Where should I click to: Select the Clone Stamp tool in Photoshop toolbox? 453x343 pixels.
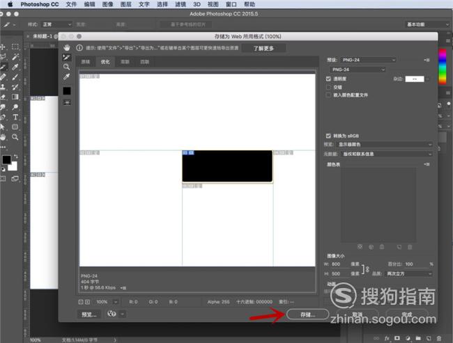tap(3, 87)
